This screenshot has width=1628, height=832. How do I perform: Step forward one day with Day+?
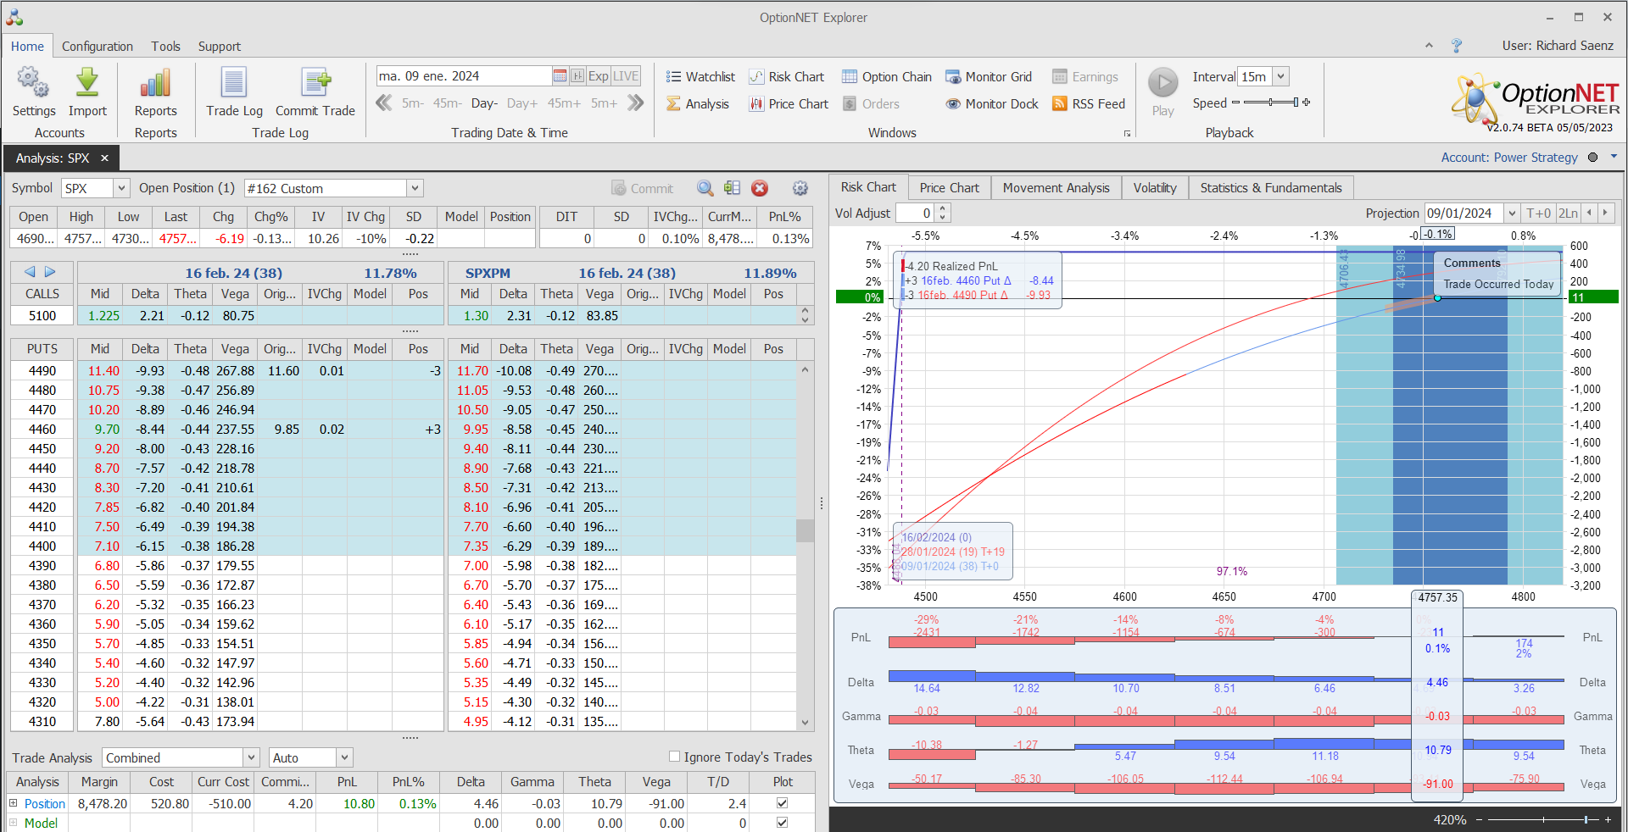(521, 103)
